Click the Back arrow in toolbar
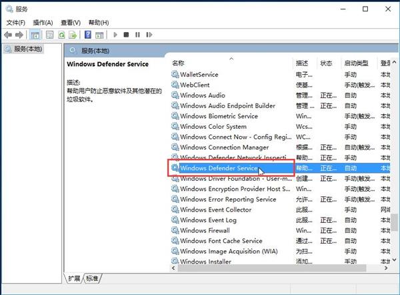The image size is (400, 295). [8, 35]
